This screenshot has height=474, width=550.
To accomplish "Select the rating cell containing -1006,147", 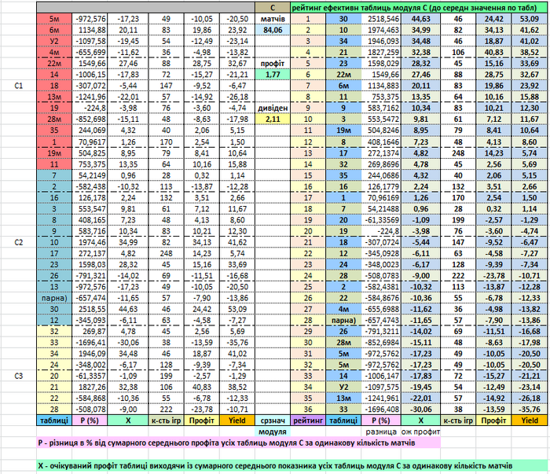I will tap(381, 376).
